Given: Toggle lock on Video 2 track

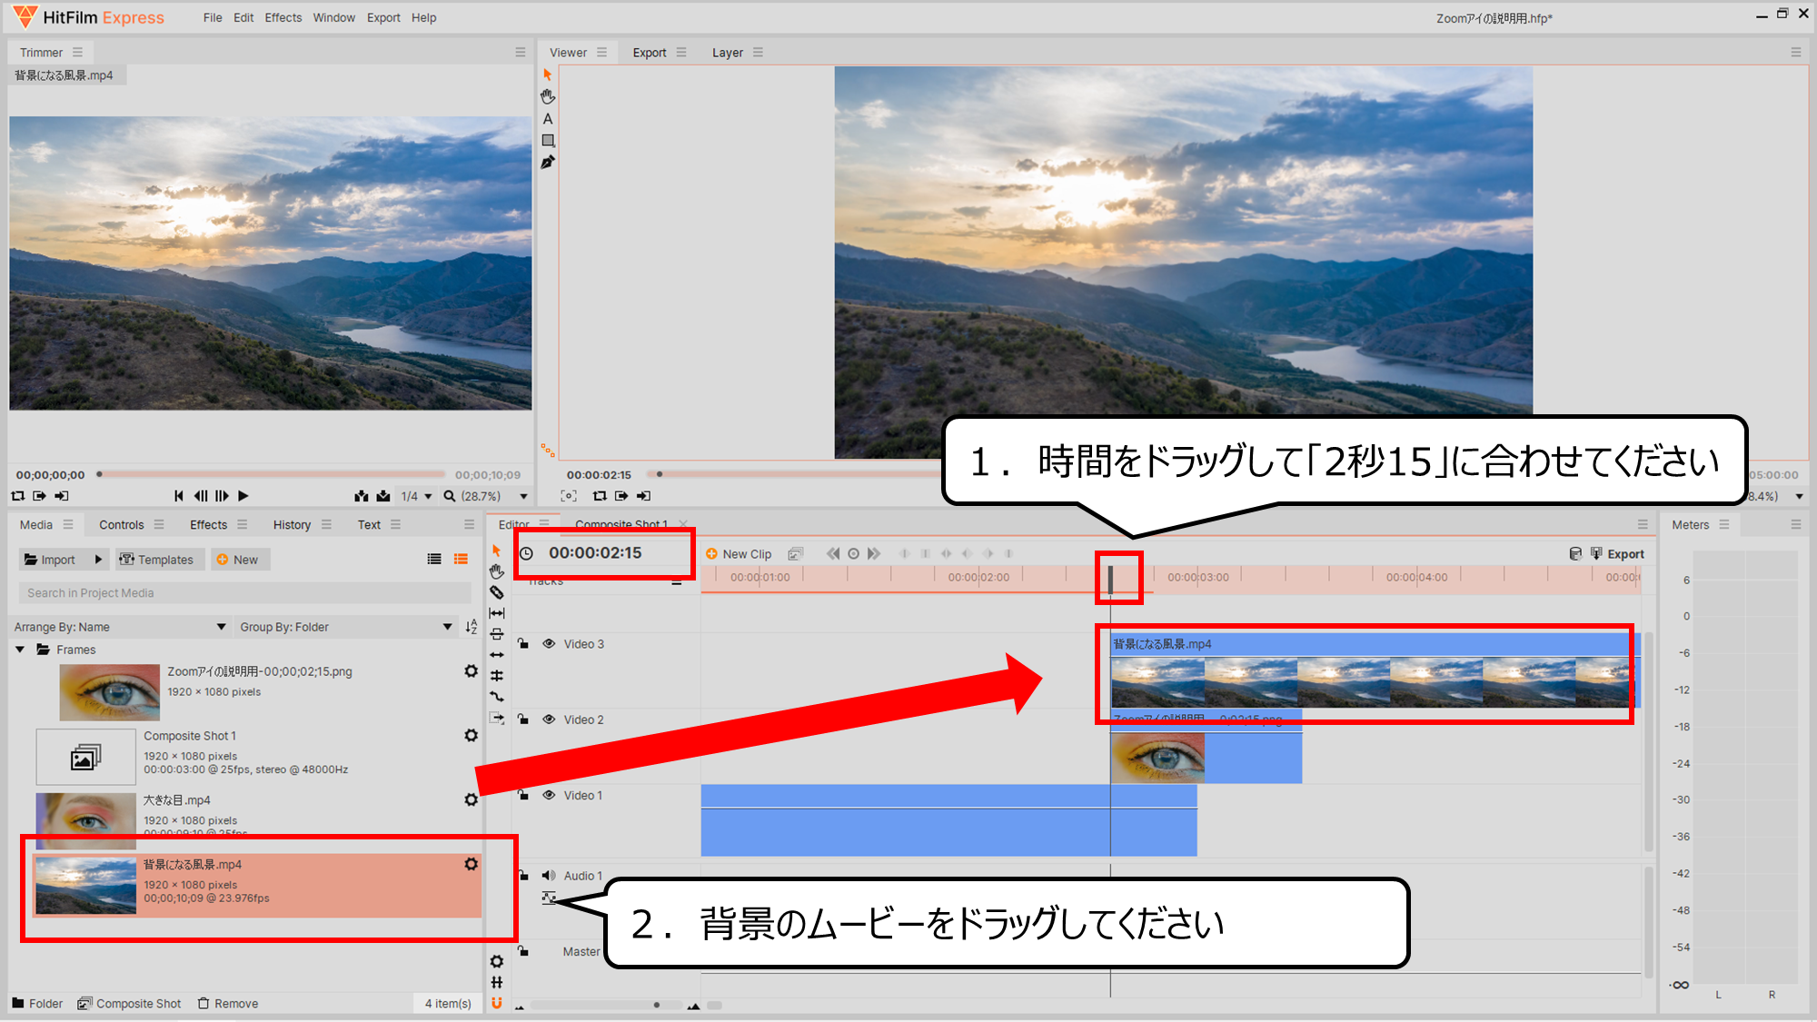Looking at the screenshot, I should pyautogui.click(x=523, y=719).
